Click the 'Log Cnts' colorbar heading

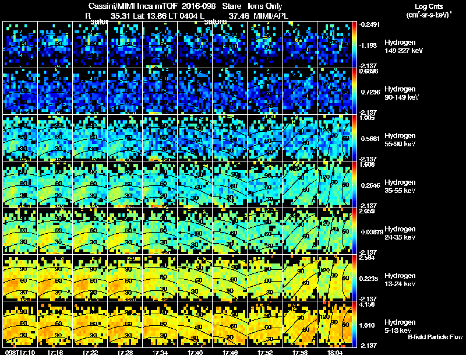(428, 6)
